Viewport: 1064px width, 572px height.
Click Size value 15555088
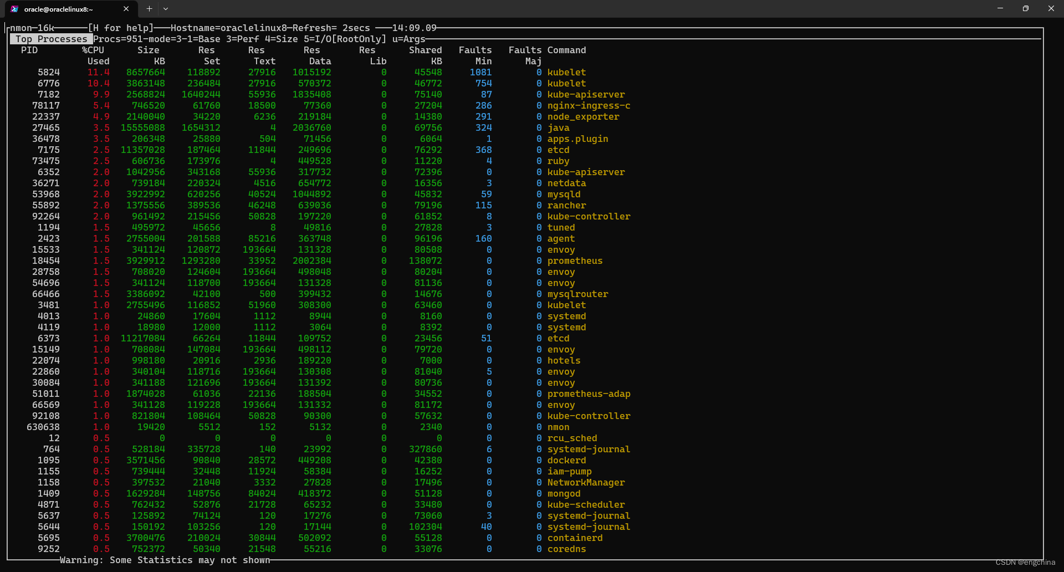coord(143,127)
